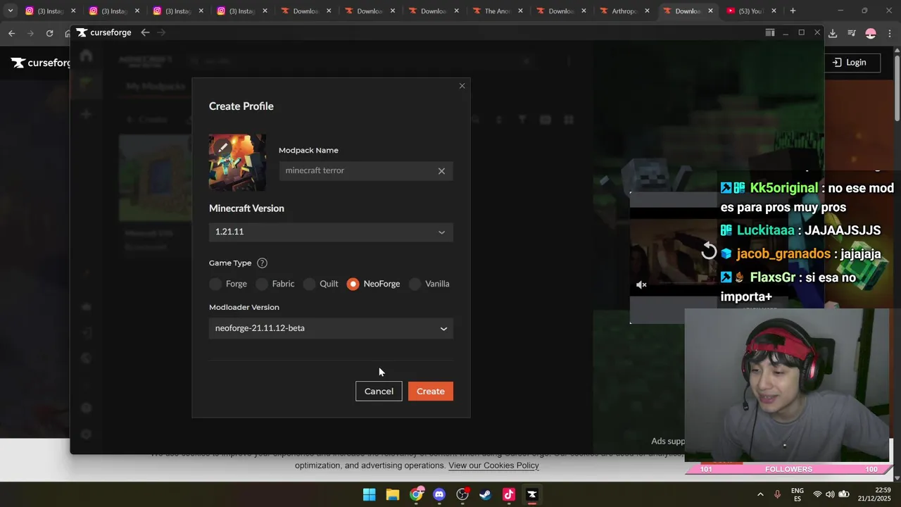
Task: Open the CurseForge taskbar icon
Action: point(532,494)
